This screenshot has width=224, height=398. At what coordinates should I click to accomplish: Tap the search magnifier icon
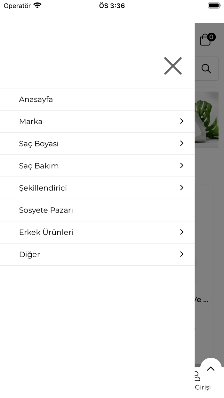click(206, 68)
